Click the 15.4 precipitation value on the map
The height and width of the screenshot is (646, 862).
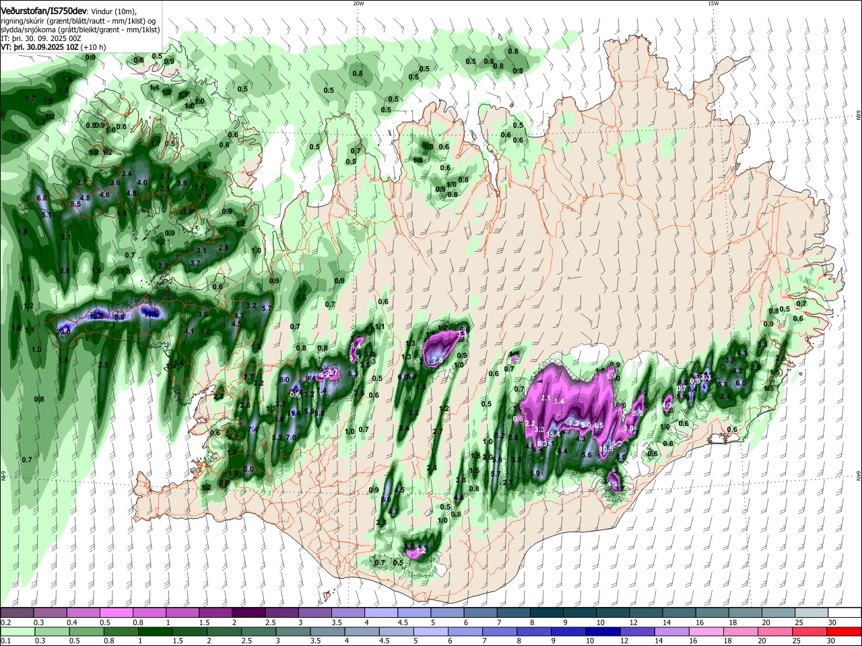tap(554, 434)
